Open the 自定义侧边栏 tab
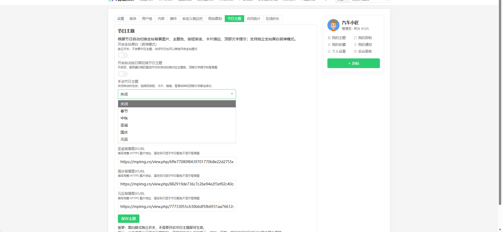Screen dimensions: 502x232 pyautogui.click(x=193, y=19)
